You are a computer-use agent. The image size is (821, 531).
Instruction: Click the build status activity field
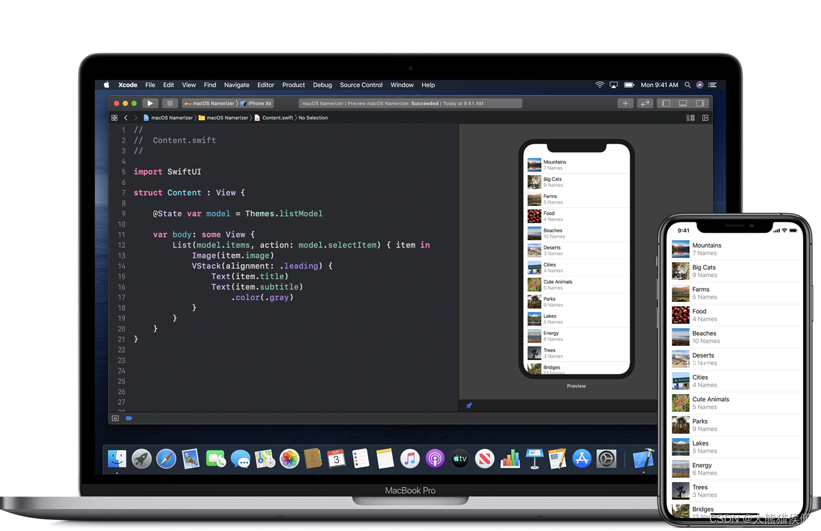click(410, 103)
